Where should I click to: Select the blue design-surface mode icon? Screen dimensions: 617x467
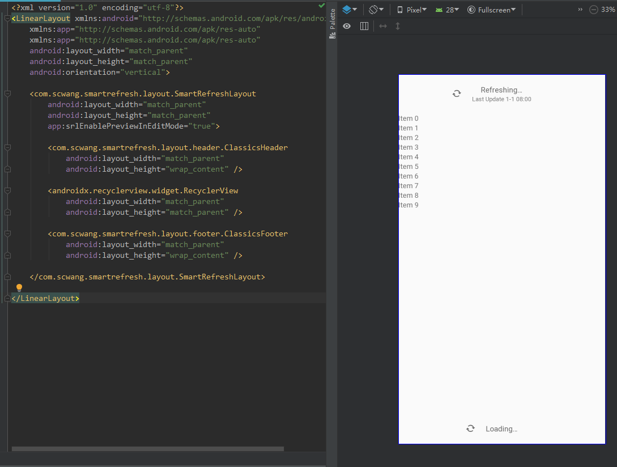[x=347, y=9]
